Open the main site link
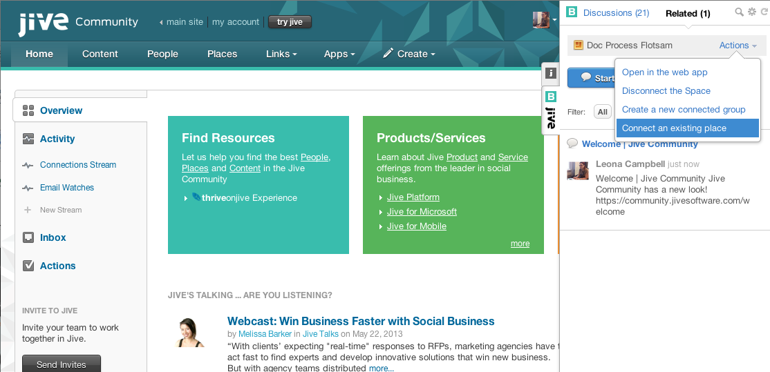The width and height of the screenshot is (770, 372). [185, 22]
